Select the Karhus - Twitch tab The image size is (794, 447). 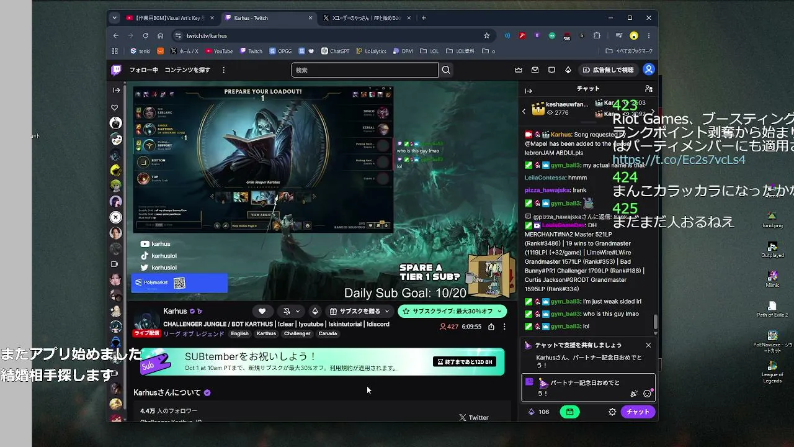pos(269,18)
